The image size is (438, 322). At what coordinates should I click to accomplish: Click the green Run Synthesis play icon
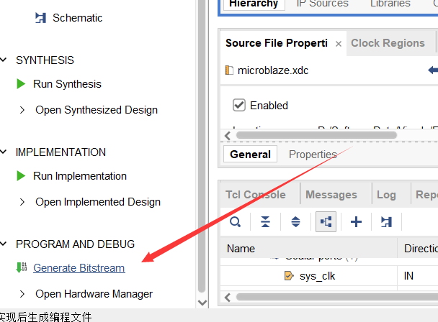click(22, 84)
